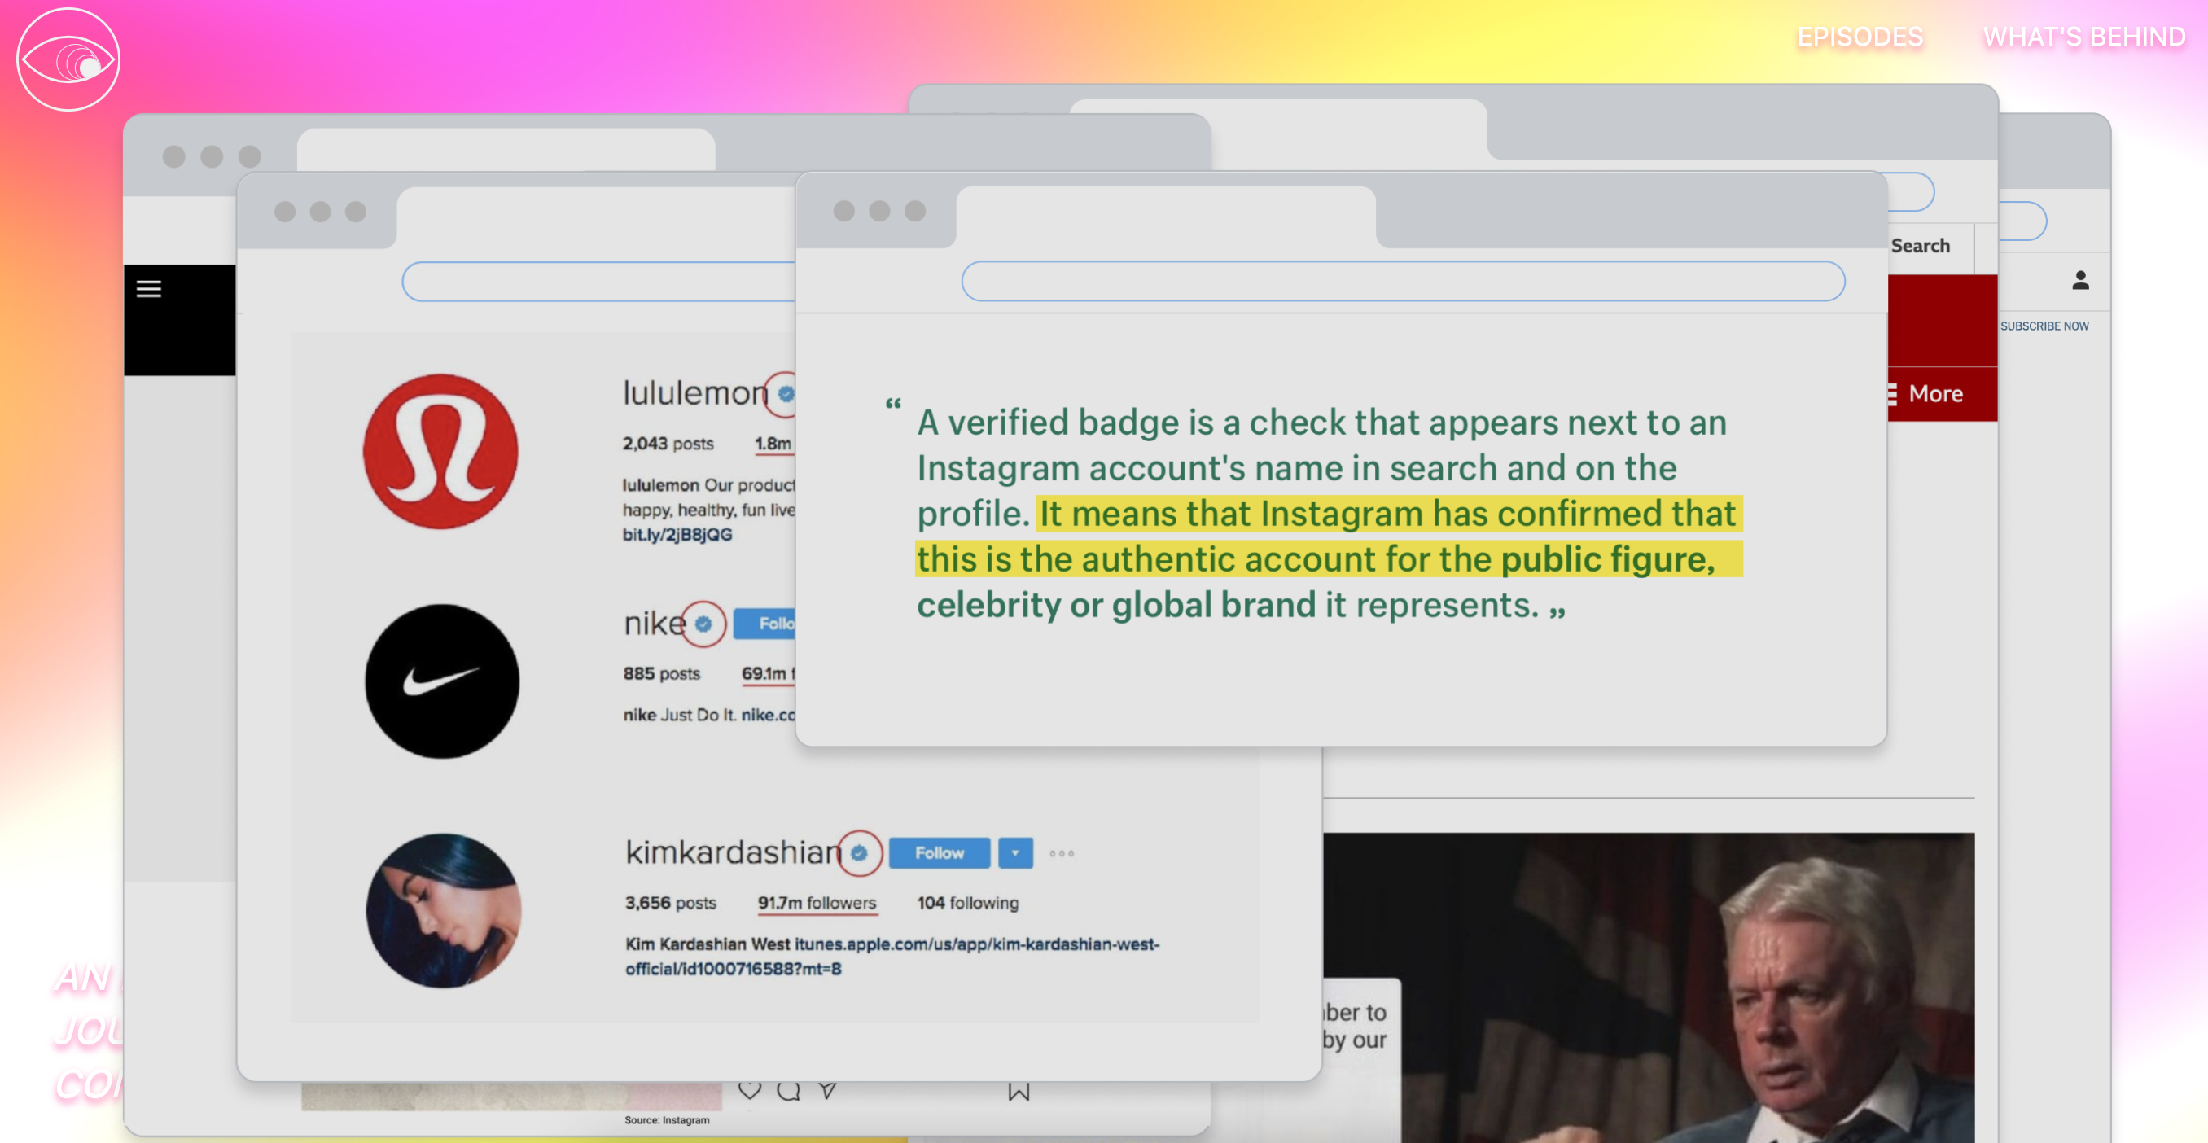Click the user account icon
The image size is (2208, 1143).
coord(2080,280)
